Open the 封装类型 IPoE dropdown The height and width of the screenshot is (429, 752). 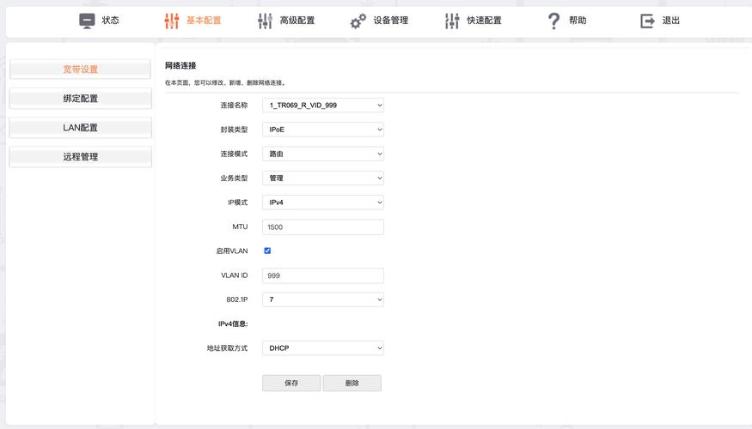pos(323,130)
